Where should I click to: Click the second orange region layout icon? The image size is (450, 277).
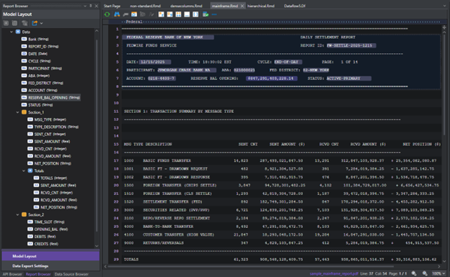(x=169, y=14)
